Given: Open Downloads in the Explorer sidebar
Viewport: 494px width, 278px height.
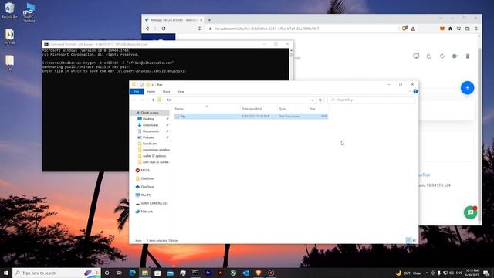Looking at the screenshot, I should [151, 125].
